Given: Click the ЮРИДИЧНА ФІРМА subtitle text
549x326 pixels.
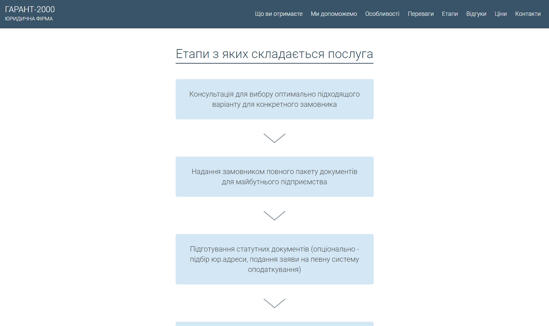Looking at the screenshot, I should (28, 19).
